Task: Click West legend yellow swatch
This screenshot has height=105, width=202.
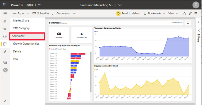Action: 62,49
